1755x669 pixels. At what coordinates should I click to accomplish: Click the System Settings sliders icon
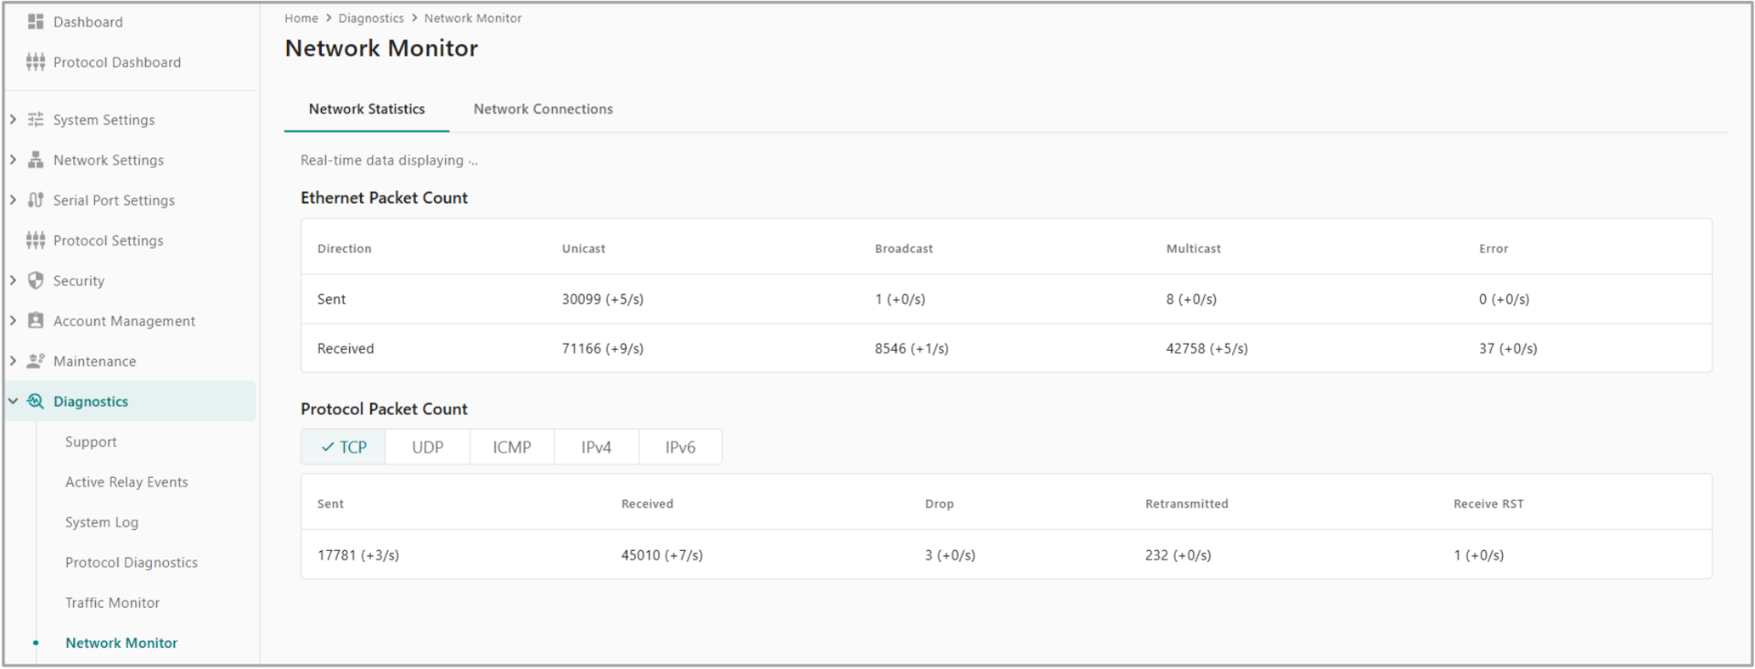36,120
